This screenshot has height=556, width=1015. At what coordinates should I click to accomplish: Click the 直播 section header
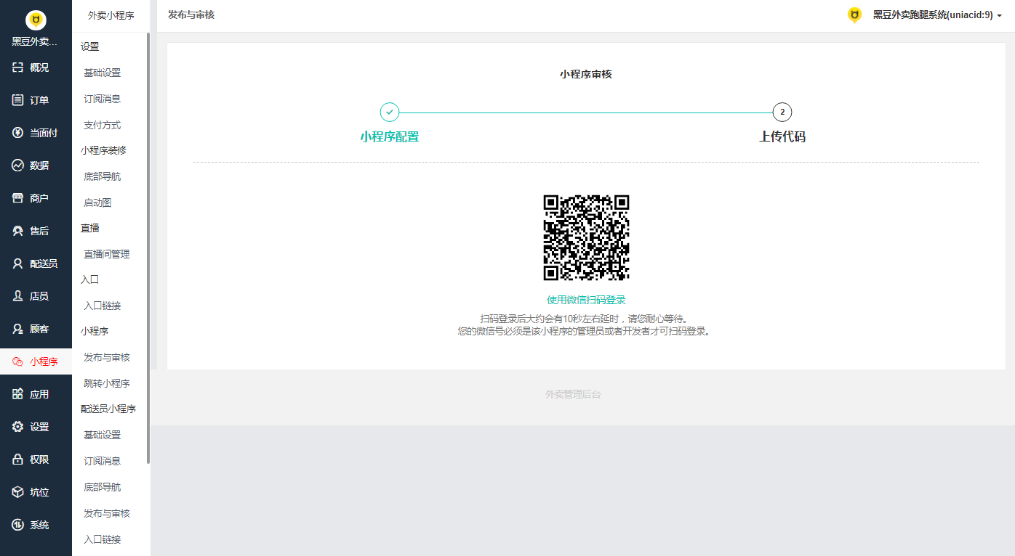click(x=90, y=228)
